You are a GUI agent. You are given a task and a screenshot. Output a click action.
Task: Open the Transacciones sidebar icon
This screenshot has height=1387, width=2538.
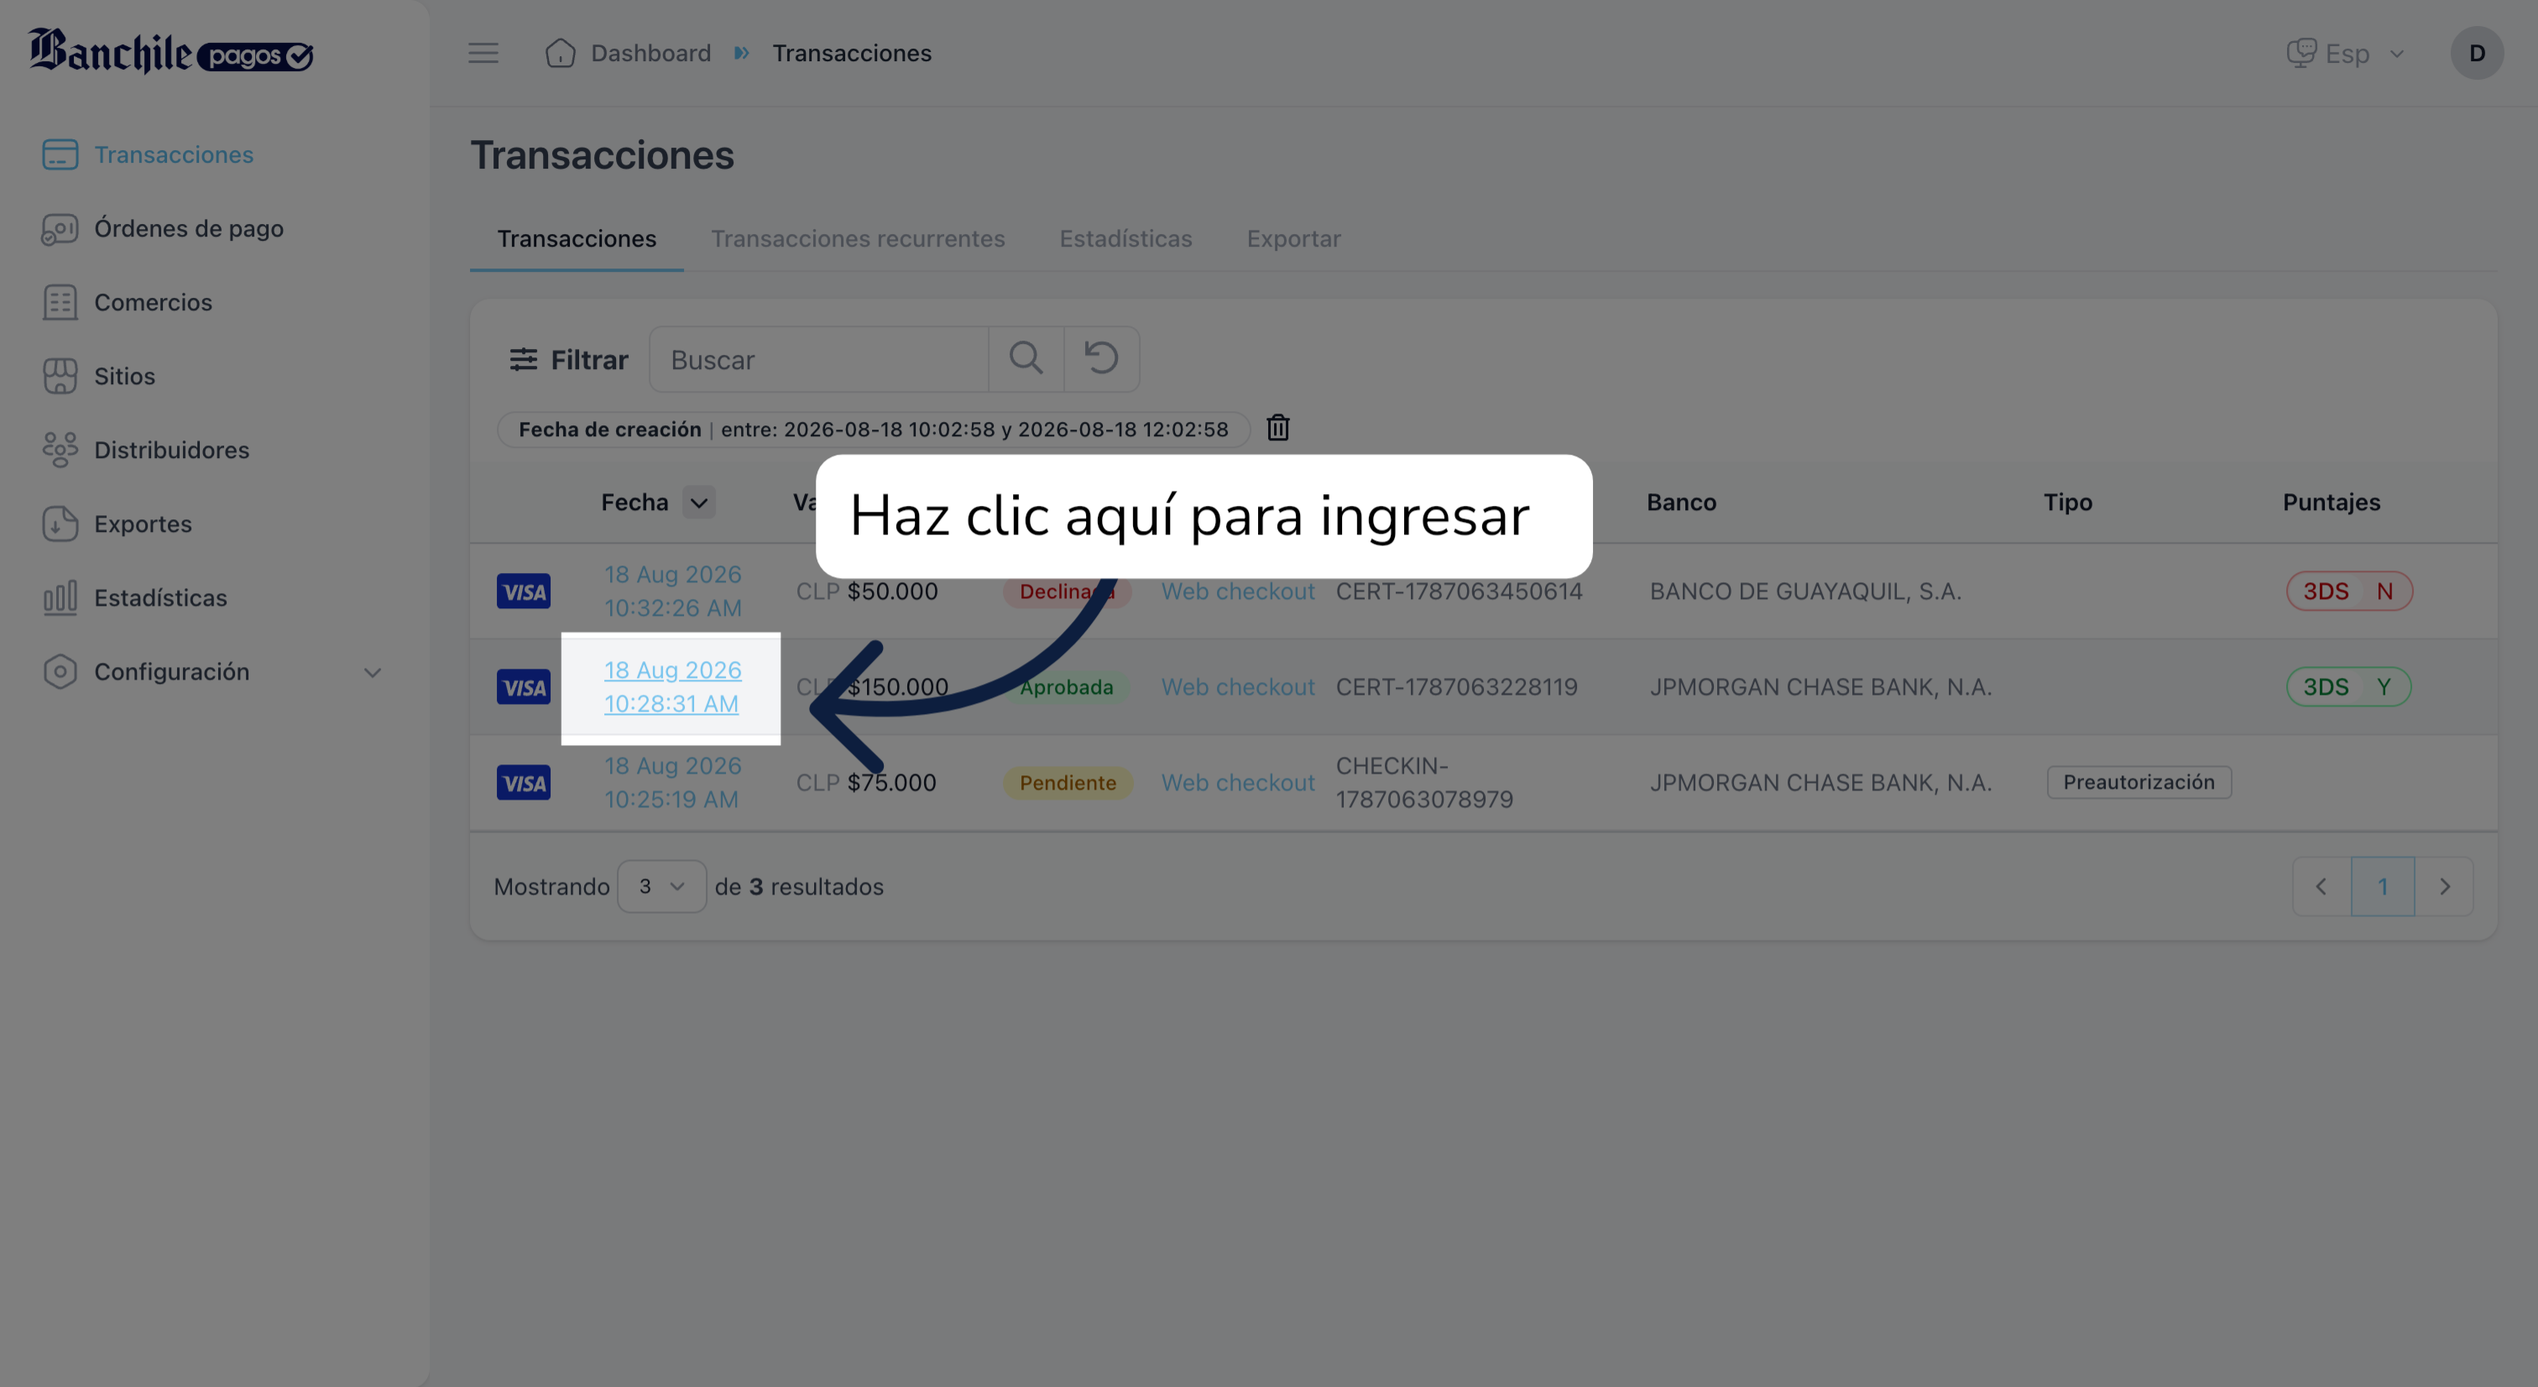60,154
